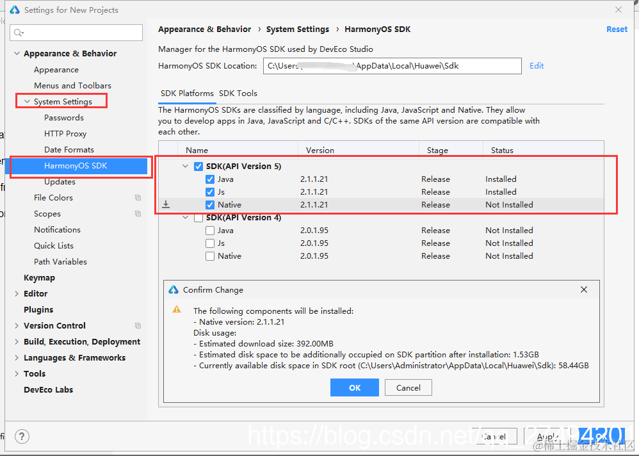
Task: Collapse Appearance & Behavior tree node
Action: point(17,53)
